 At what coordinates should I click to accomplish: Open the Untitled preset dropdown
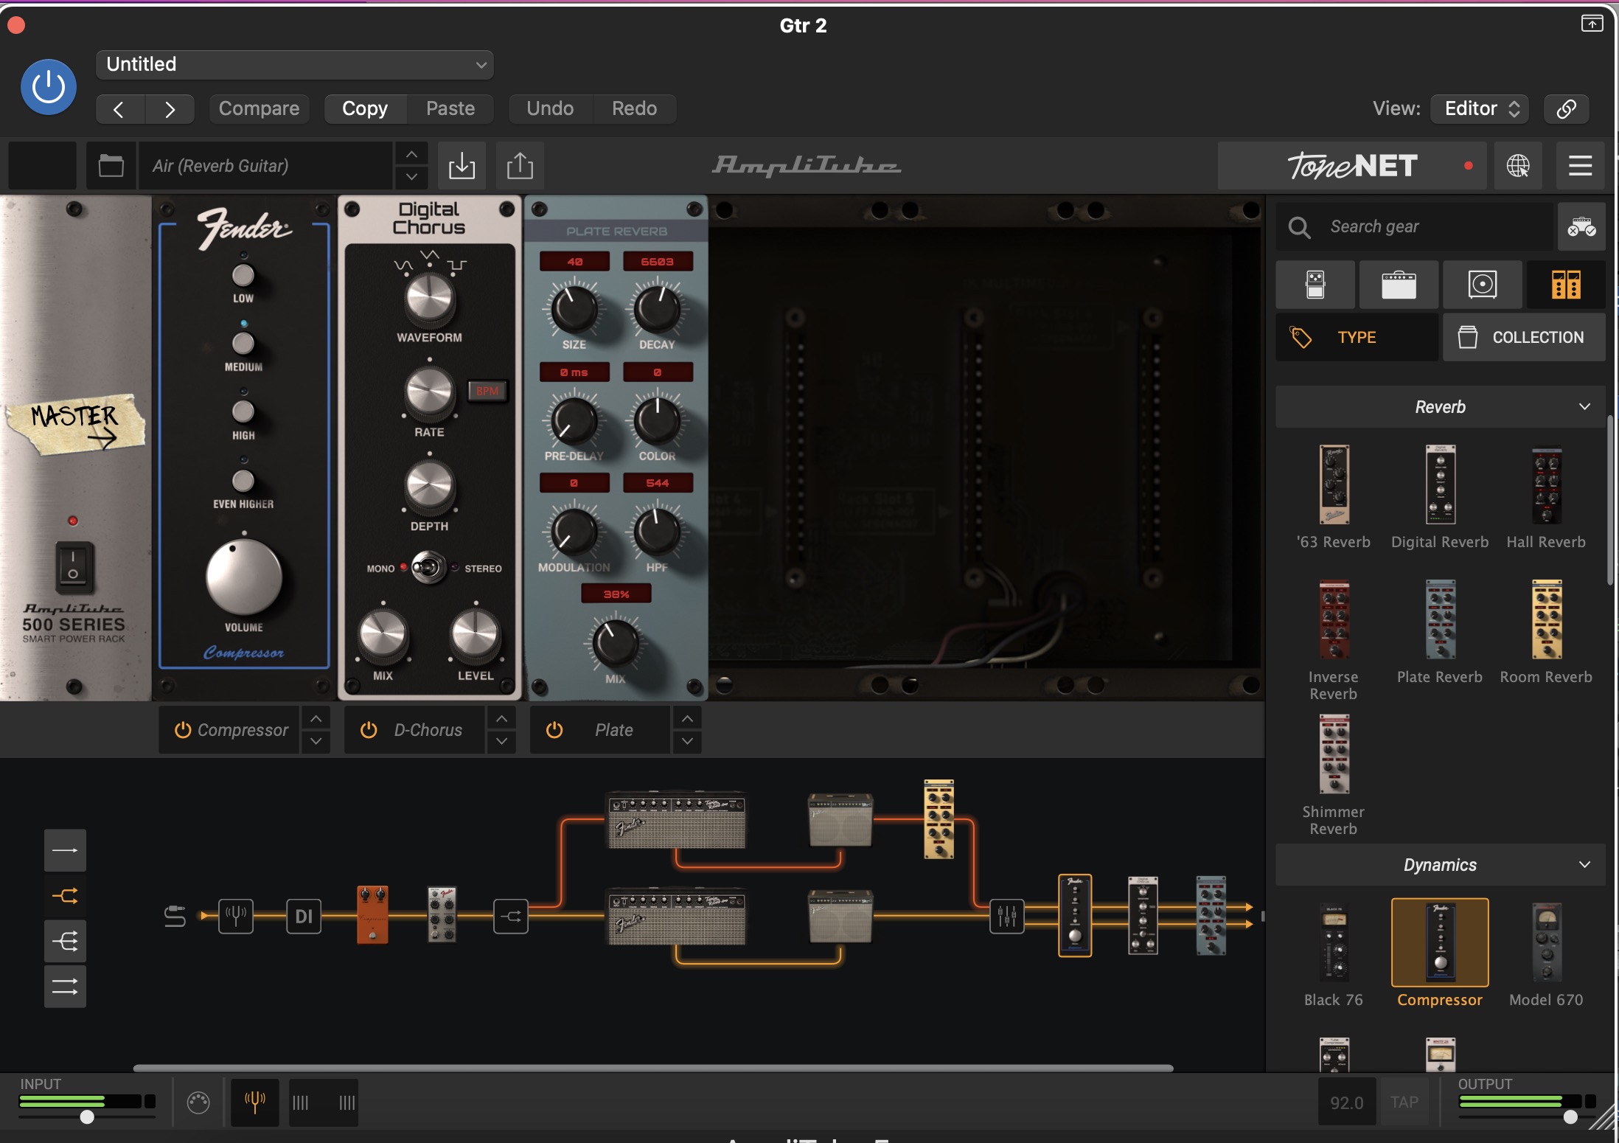(x=295, y=64)
